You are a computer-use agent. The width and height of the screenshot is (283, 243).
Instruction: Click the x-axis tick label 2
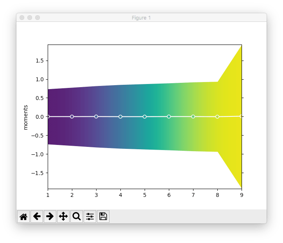[x=72, y=195]
